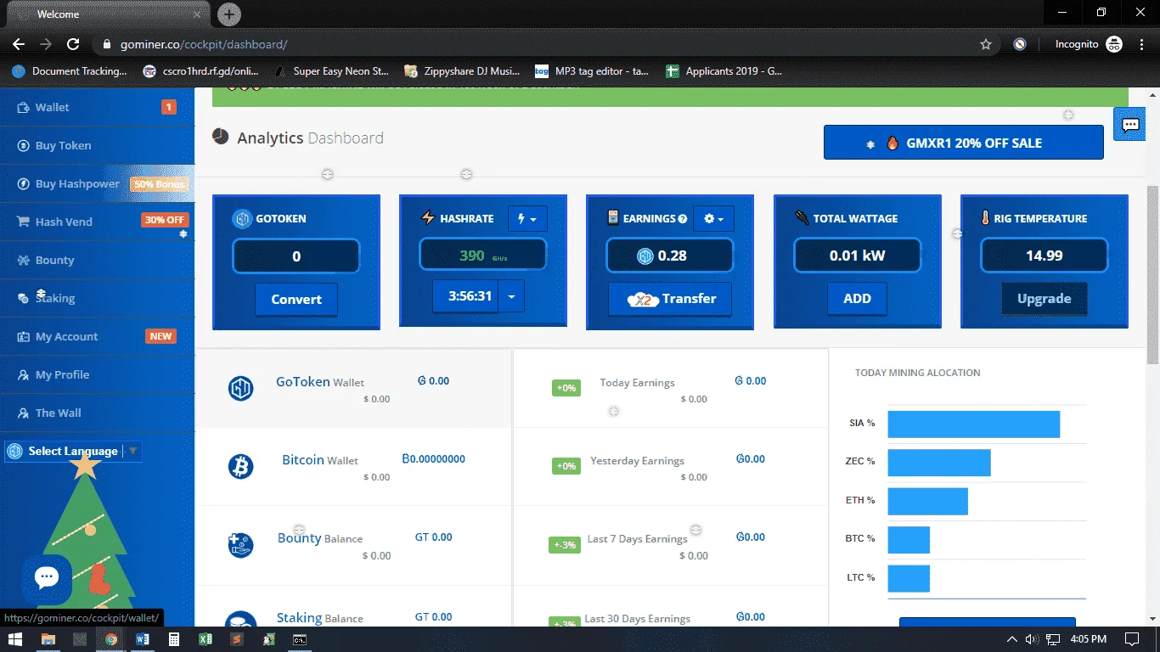Open Chrome's three-dot menu
The image size is (1160, 652).
point(1143,44)
